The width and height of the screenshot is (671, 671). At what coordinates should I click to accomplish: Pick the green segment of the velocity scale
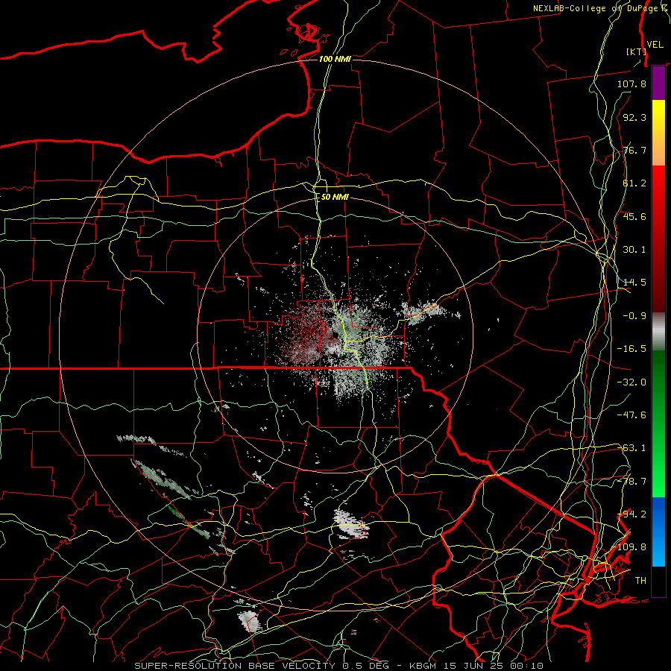pos(658,423)
